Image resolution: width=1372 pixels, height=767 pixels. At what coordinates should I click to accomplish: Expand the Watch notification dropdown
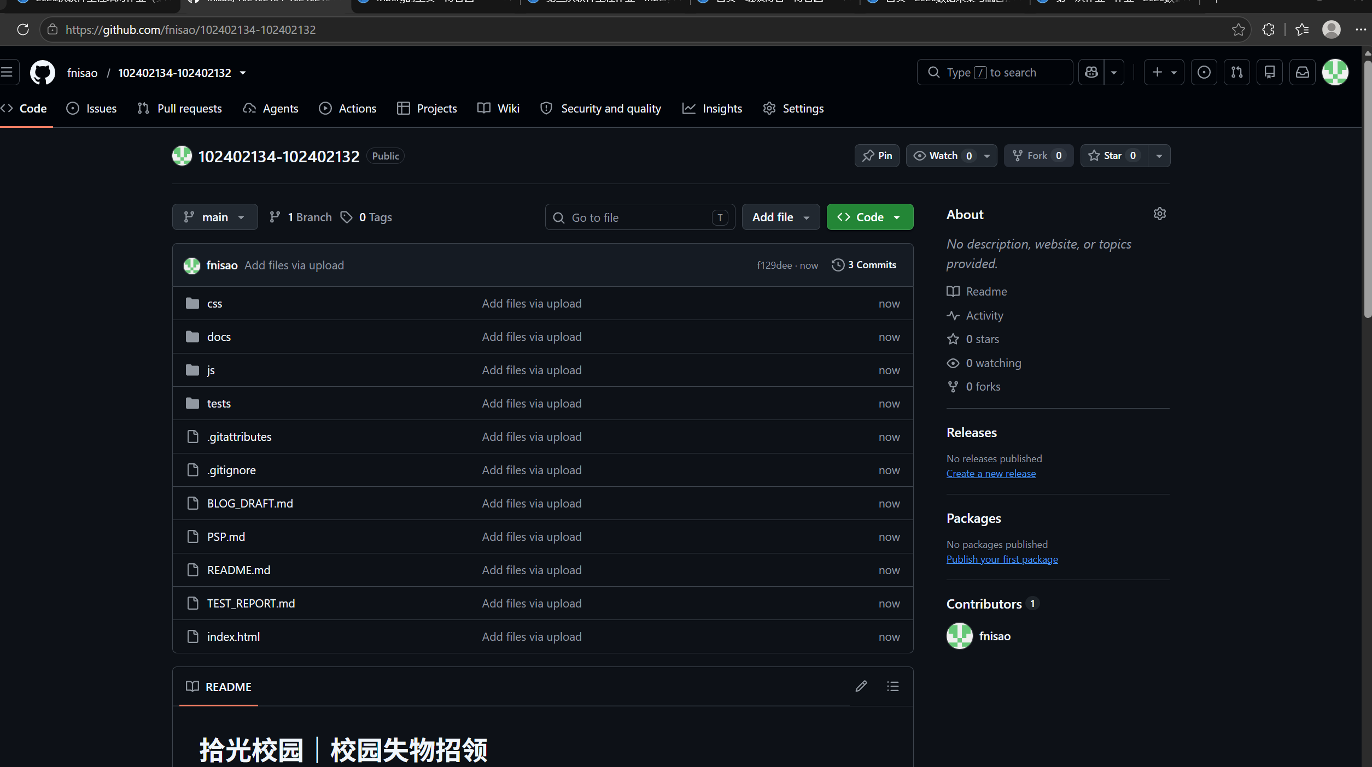pyautogui.click(x=987, y=156)
